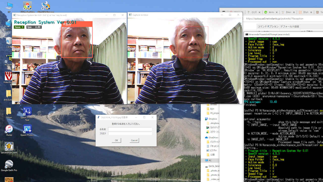
Task: Open the VideoStudio desktop icon
Action: [x=9, y=77]
